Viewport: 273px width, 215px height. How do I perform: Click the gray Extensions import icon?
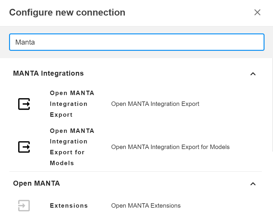[x=24, y=206]
